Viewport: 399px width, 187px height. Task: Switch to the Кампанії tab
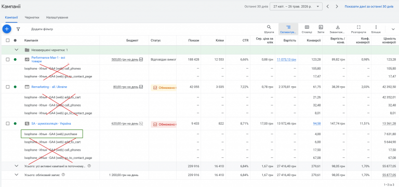pos(11,18)
